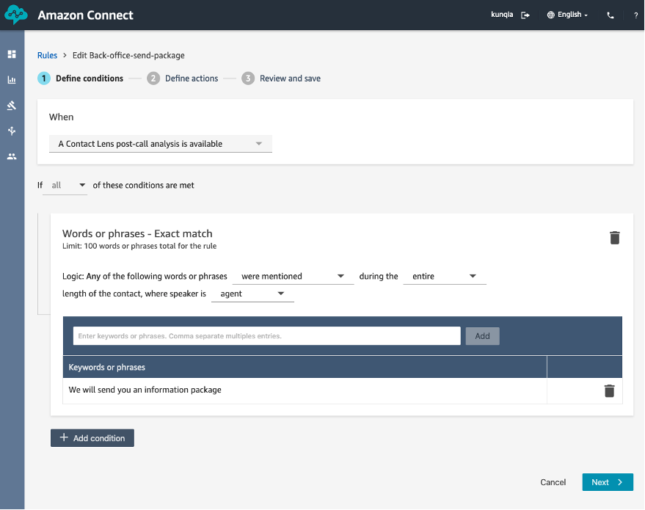This screenshot has height=510, width=645.
Task: Go to step 2 Define actions
Action: click(183, 78)
